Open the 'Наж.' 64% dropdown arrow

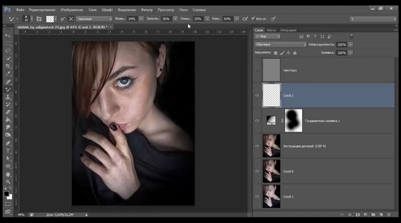(237, 19)
